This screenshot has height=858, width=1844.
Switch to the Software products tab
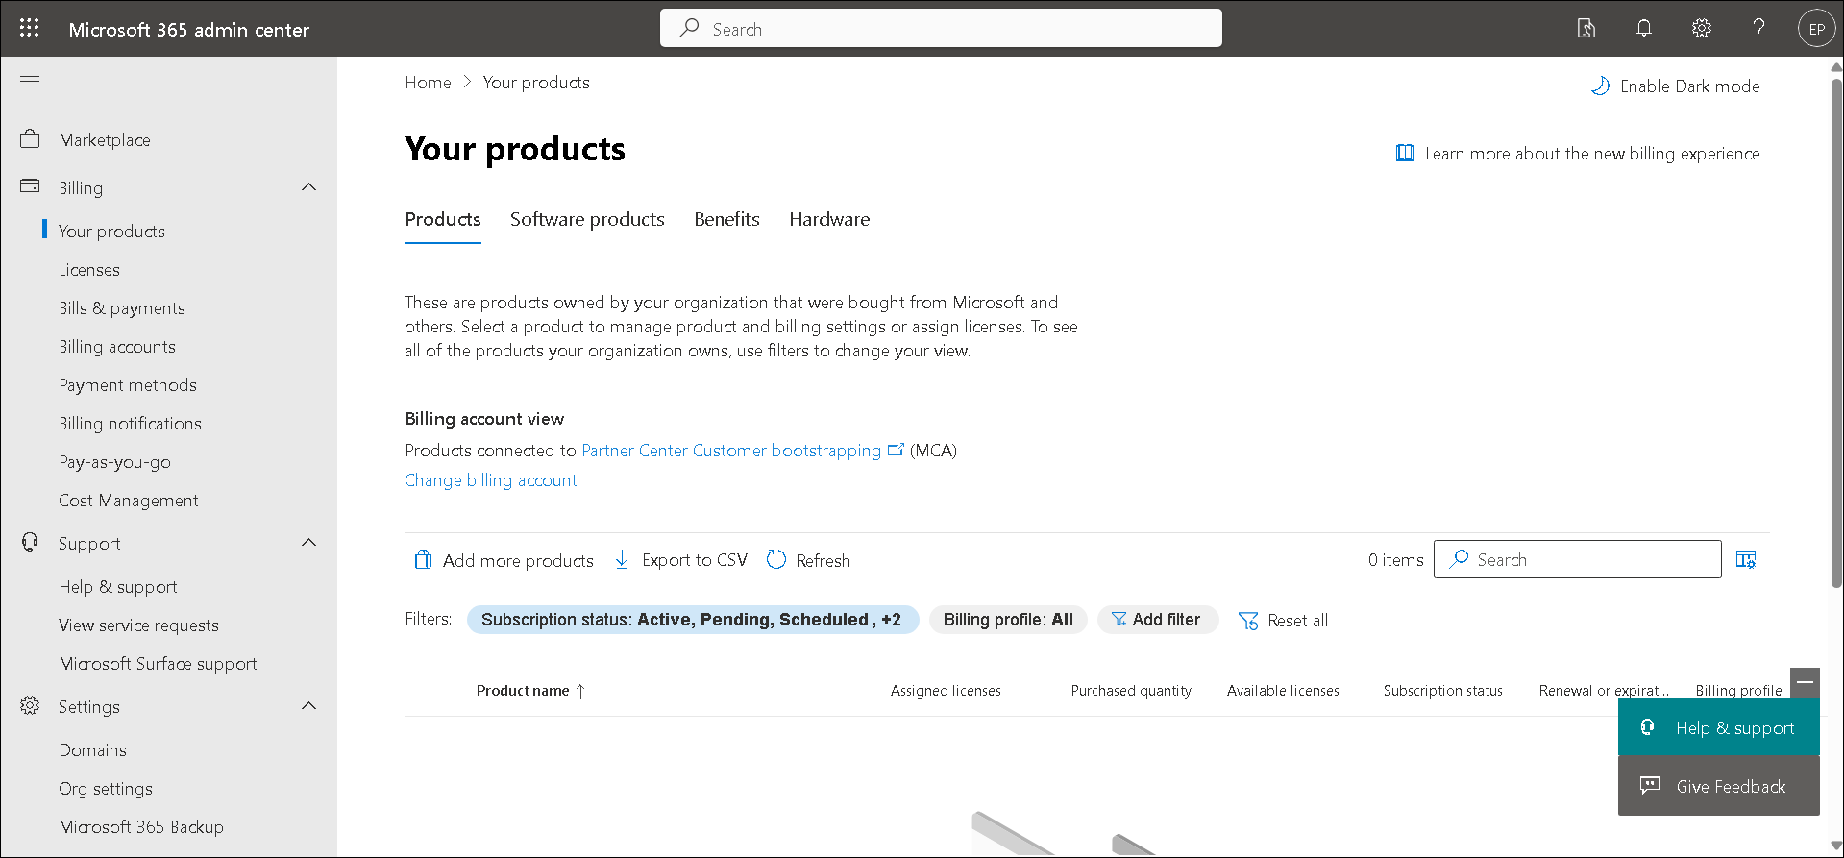coord(587,219)
